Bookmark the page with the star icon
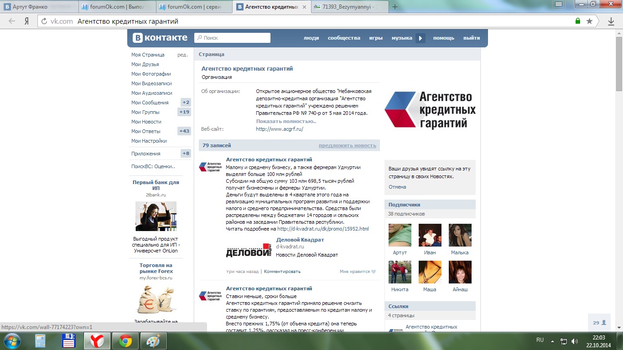 (x=589, y=21)
